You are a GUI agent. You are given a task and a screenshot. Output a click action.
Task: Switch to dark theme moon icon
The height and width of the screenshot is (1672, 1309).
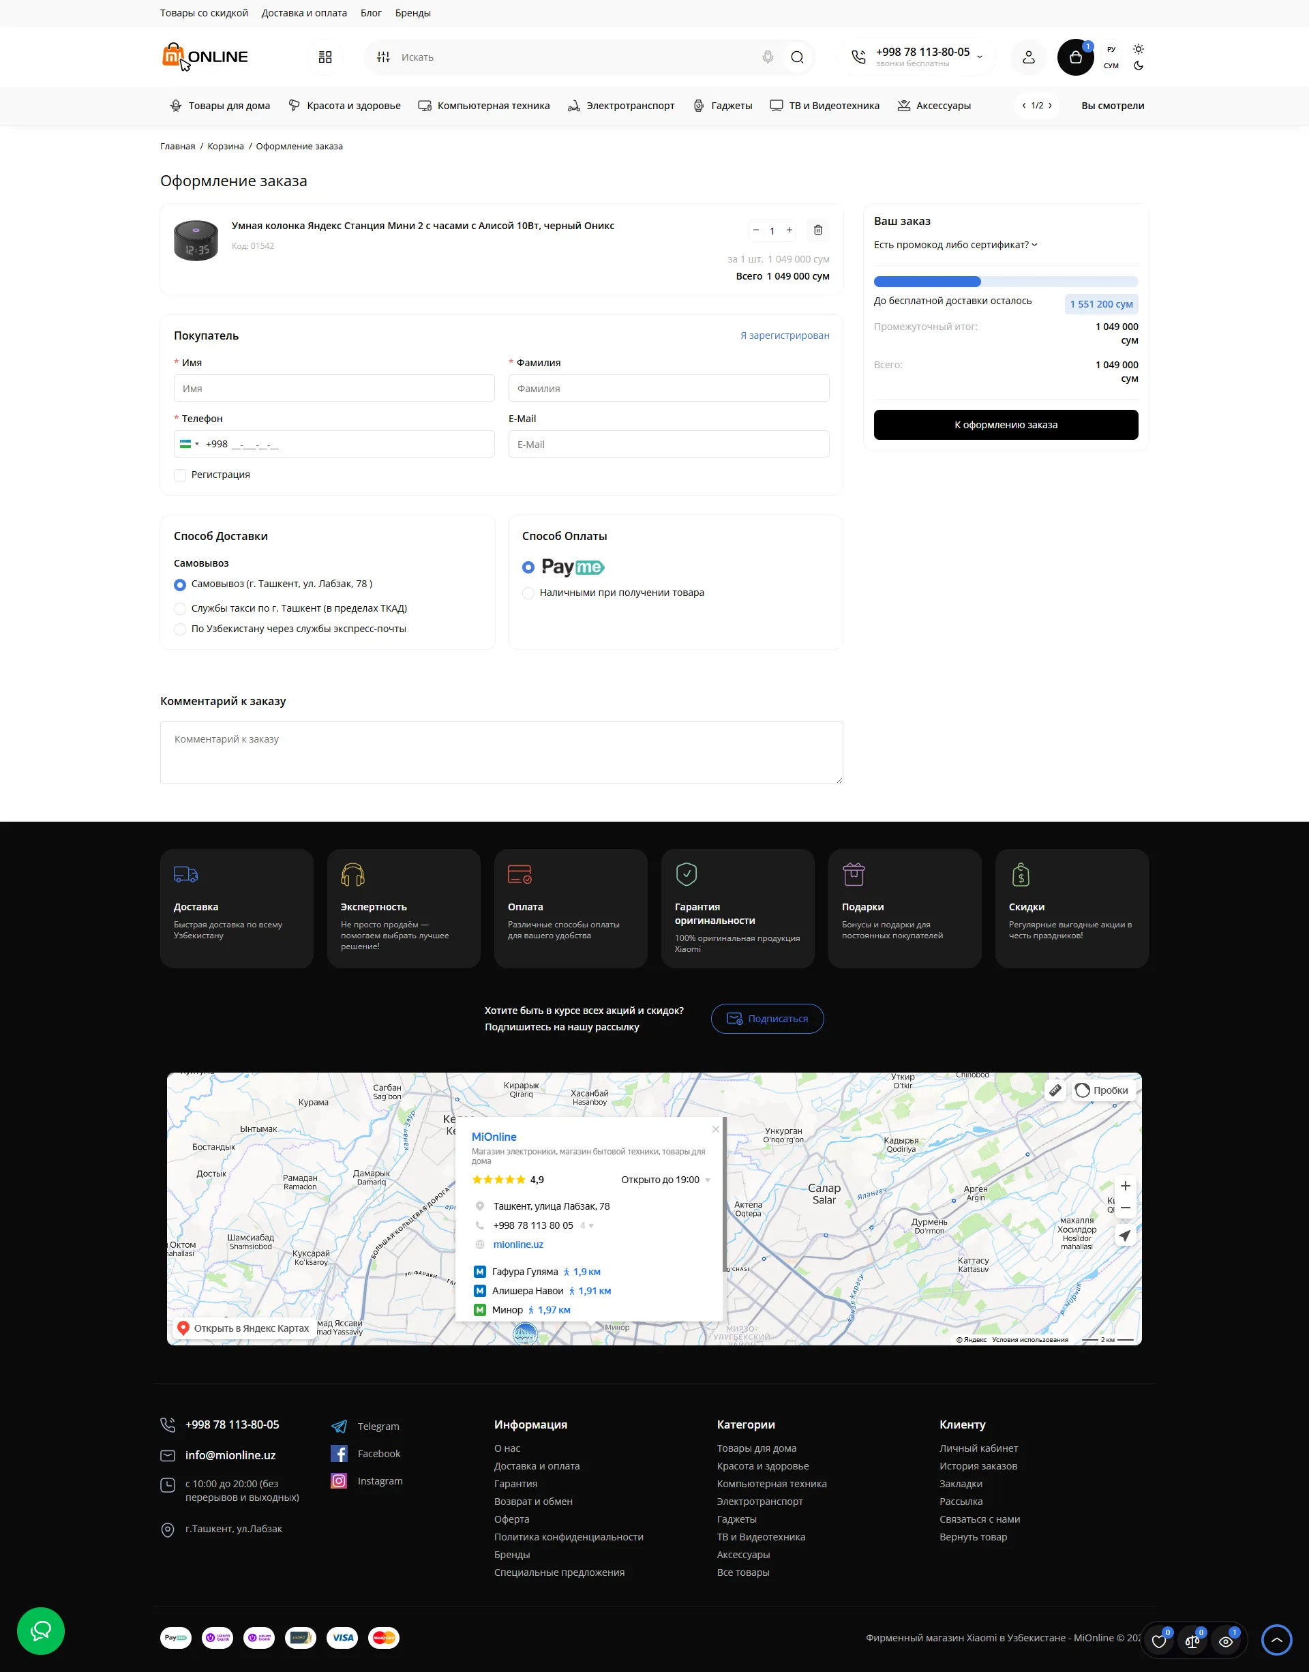[1138, 66]
